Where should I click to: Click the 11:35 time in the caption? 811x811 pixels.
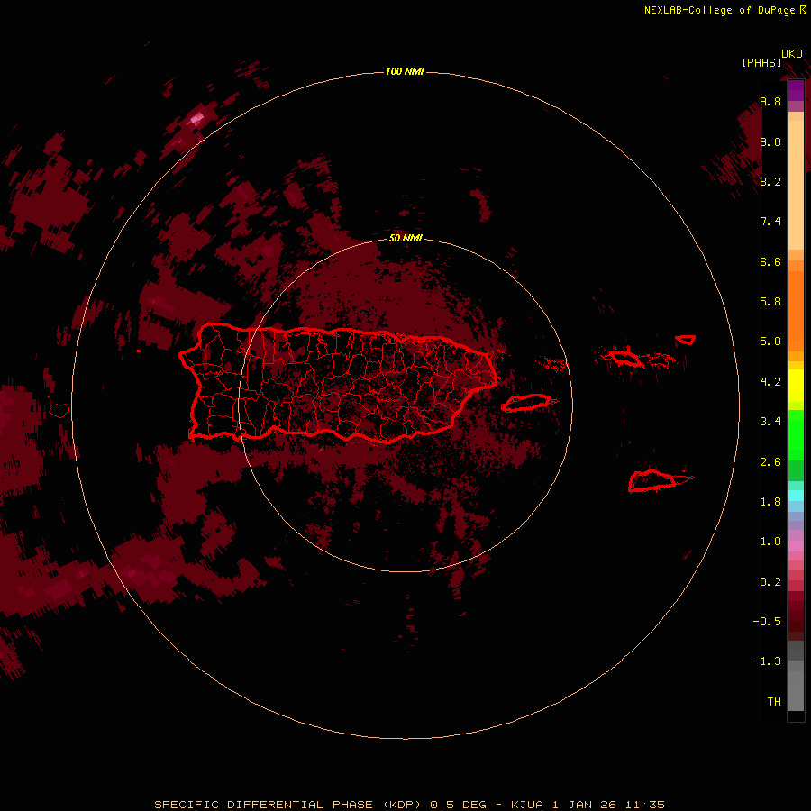click(644, 805)
